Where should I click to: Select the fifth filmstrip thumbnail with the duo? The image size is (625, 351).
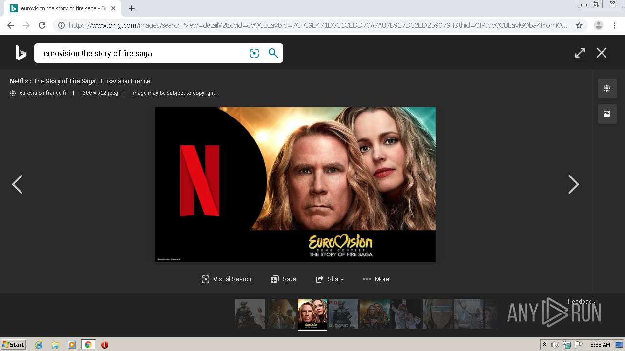pyautogui.click(x=375, y=314)
